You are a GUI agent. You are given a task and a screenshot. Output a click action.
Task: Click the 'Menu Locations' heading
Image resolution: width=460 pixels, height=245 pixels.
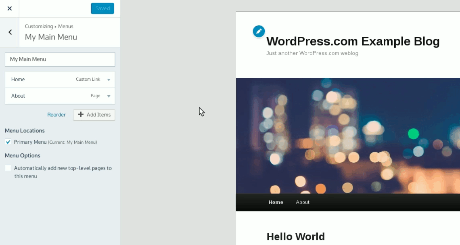click(x=25, y=130)
